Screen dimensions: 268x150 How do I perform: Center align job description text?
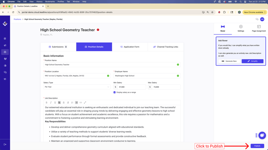64,103
